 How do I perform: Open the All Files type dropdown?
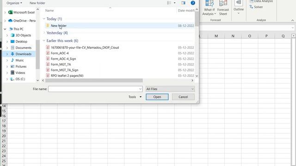pyautogui.click(x=170, y=89)
